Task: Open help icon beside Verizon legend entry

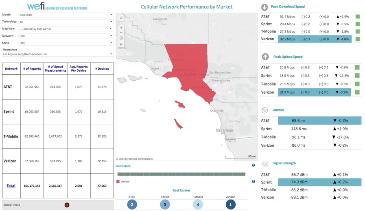Action: [253, 182]
